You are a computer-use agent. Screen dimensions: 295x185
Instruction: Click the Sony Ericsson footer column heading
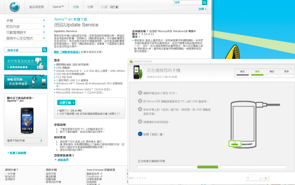101,170
